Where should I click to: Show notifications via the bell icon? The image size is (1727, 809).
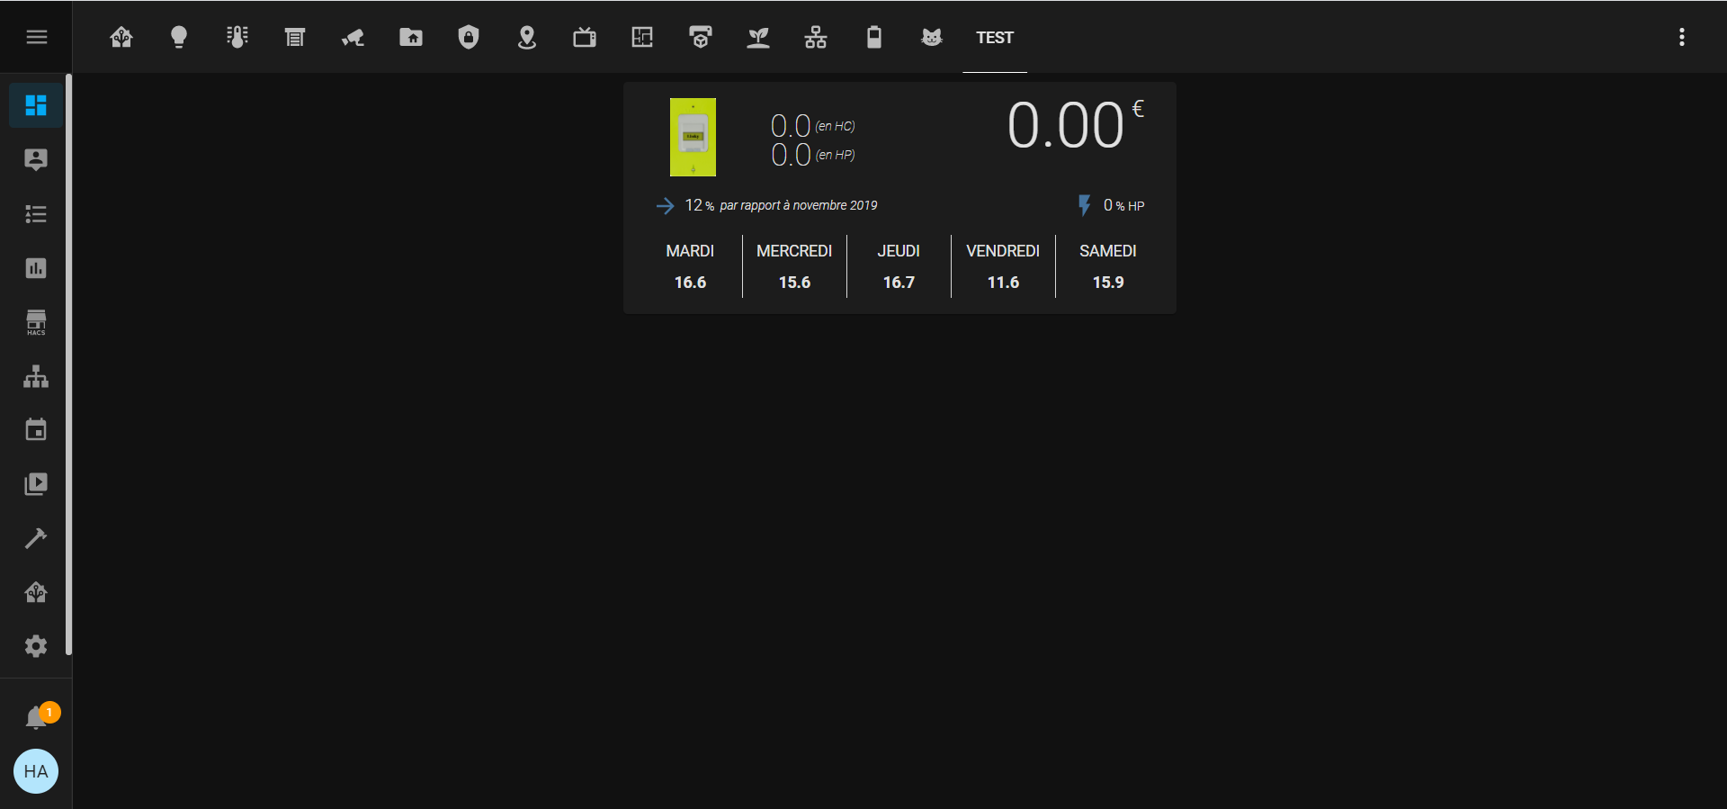[36, 717]
